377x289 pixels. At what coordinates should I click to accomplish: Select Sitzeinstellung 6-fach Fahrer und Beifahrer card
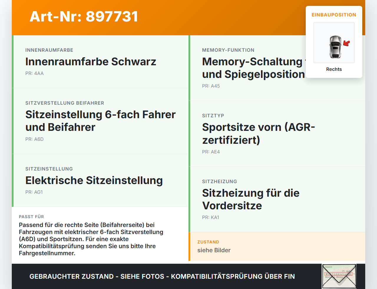click(x=100, y=121)
